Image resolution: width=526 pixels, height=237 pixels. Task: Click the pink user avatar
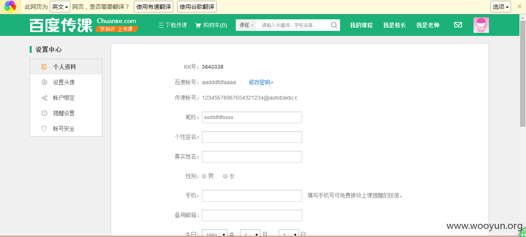[481, 25]
